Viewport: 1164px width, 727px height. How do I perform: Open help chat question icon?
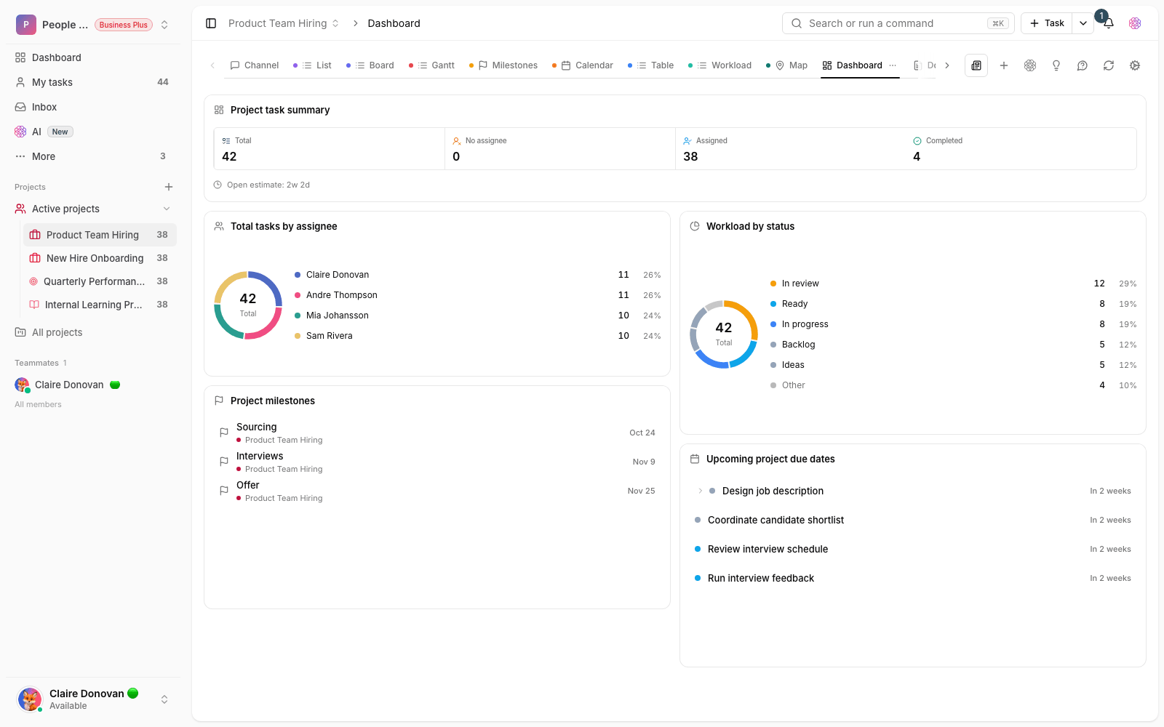(1083, 65)
